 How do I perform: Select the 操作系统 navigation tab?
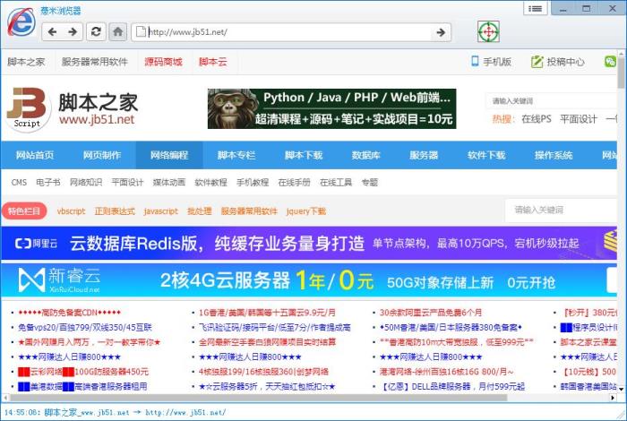point(554,155)
